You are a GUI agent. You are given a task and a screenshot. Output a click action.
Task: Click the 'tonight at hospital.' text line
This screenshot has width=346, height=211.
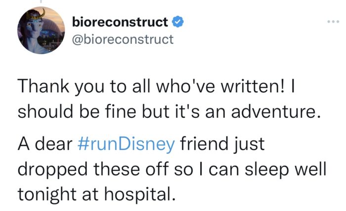97,194
